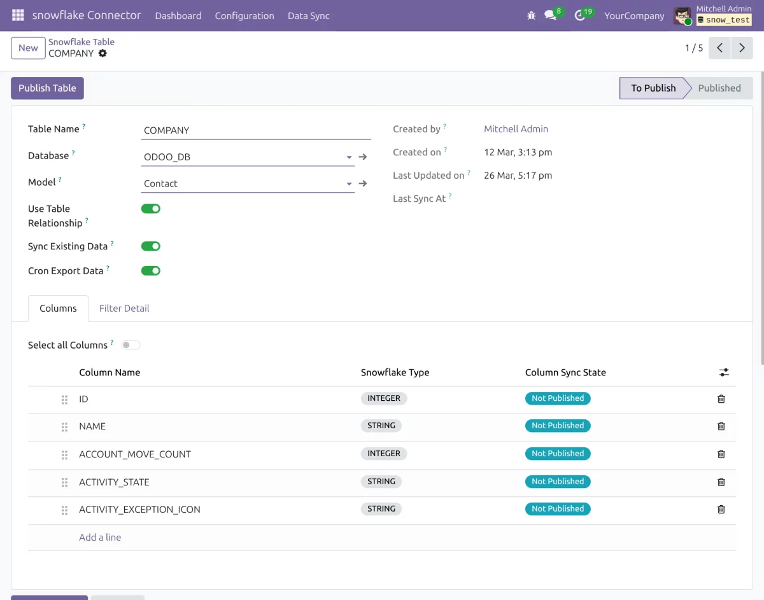Delete the ACTIVITY_STATE column row

pyautogui.click(x=721, y=482)
